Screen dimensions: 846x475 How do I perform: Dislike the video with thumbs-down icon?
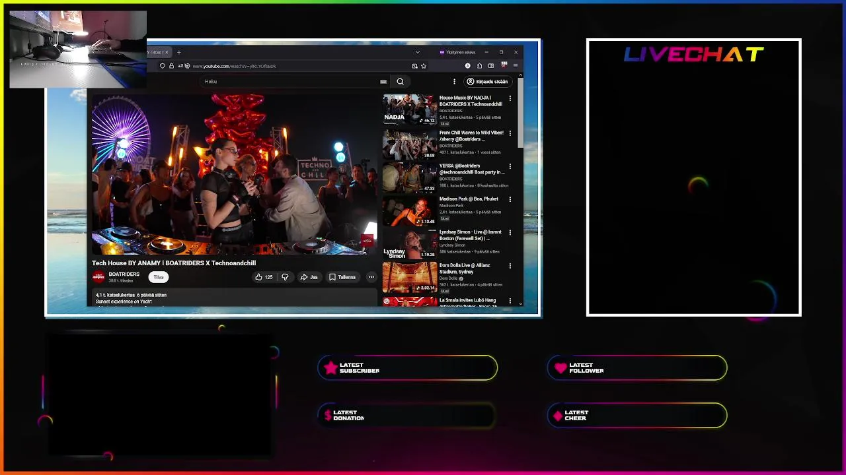[x=285, y=277]
